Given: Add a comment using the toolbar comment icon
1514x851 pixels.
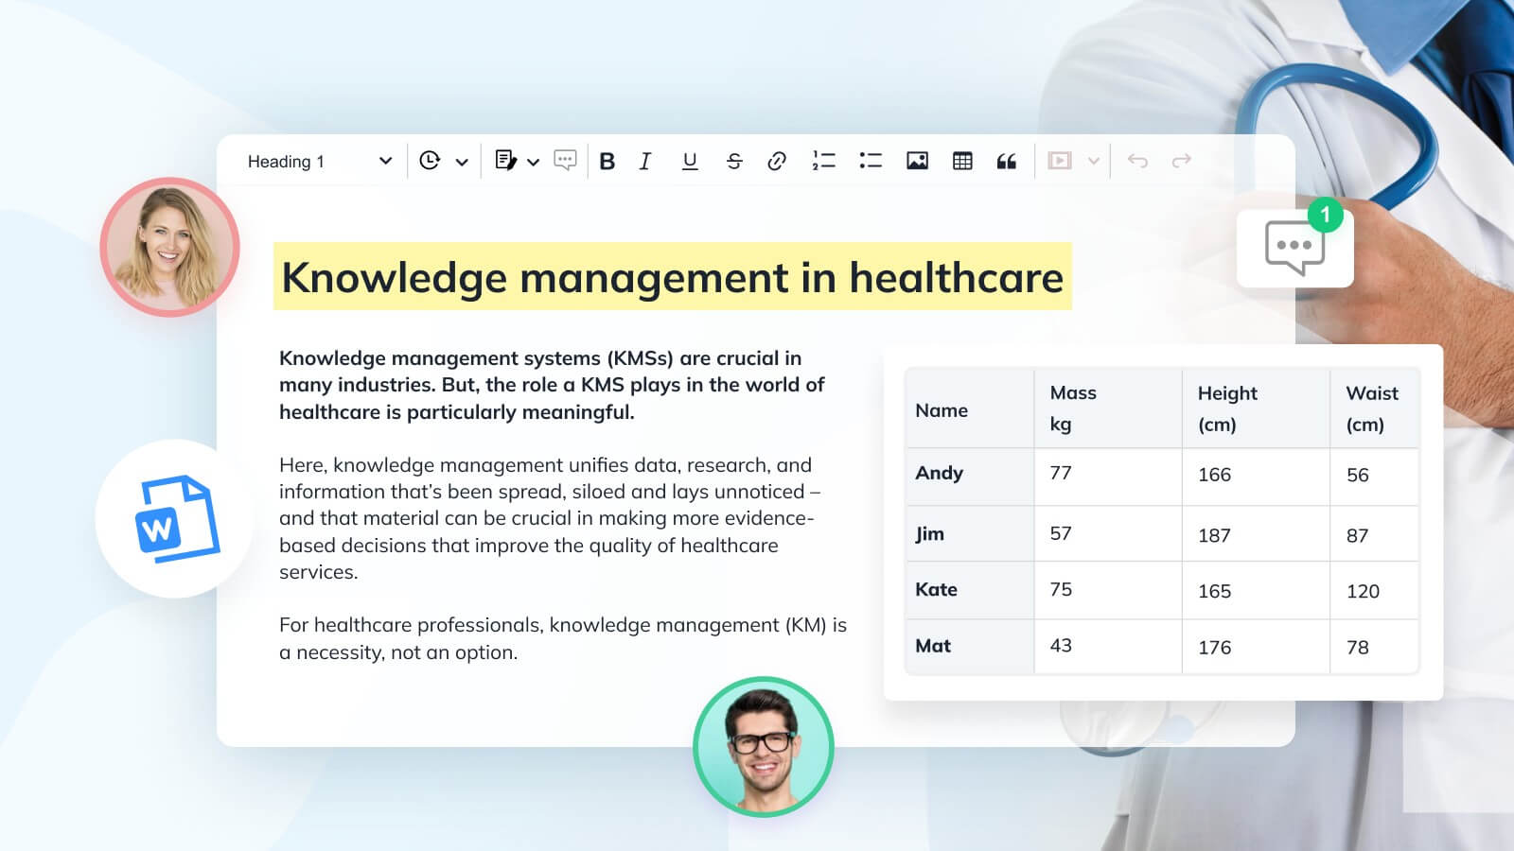Looking at the screenshot, I should tap(565, 161).
